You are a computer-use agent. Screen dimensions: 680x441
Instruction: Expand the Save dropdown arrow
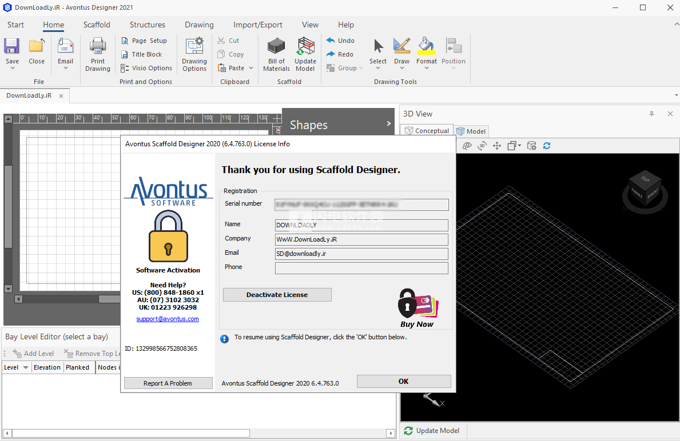click(x=12, y=69)
